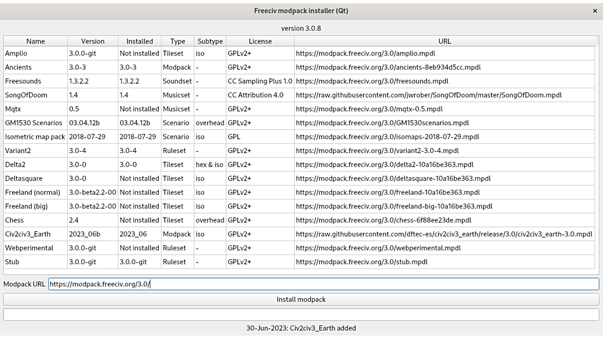Screen dimensions: 603x339
Task: Close the Freeciv modpack installer window
Action: 595,11
